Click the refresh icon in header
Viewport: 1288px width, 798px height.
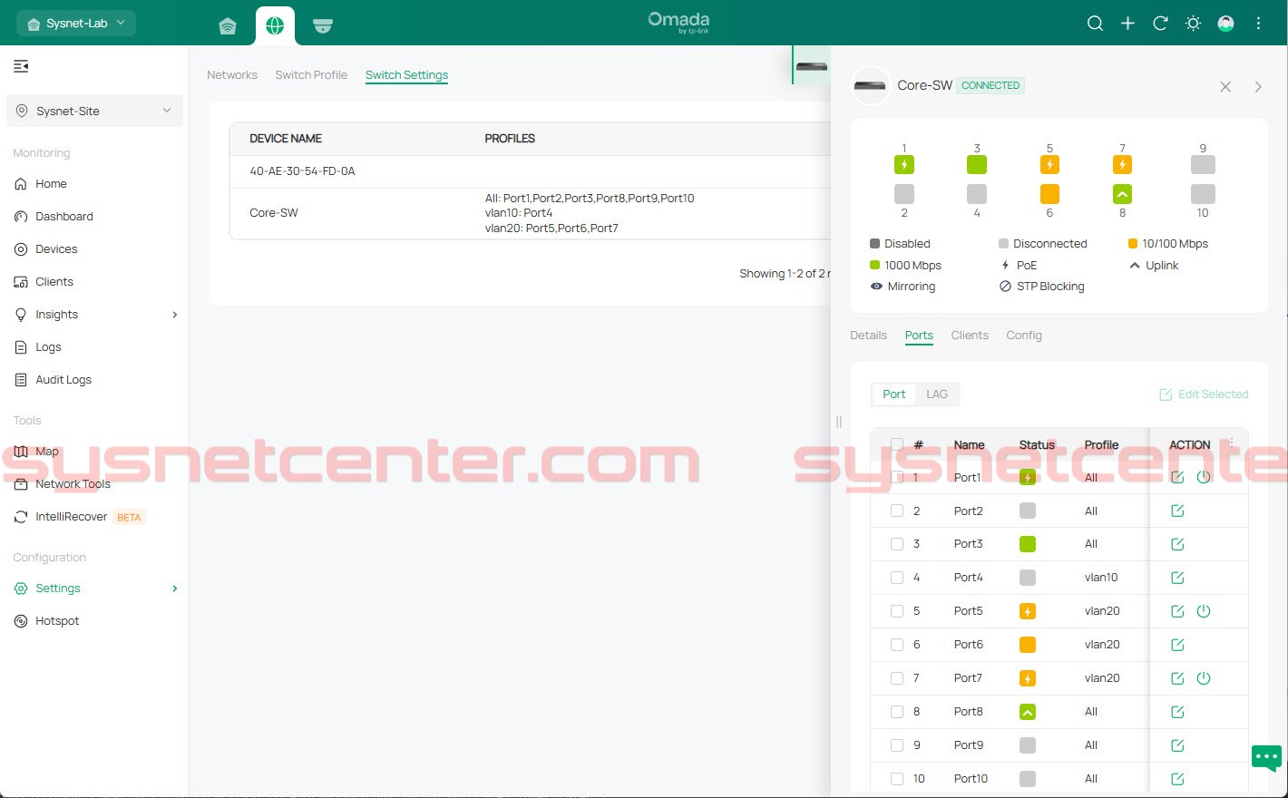1160,24
